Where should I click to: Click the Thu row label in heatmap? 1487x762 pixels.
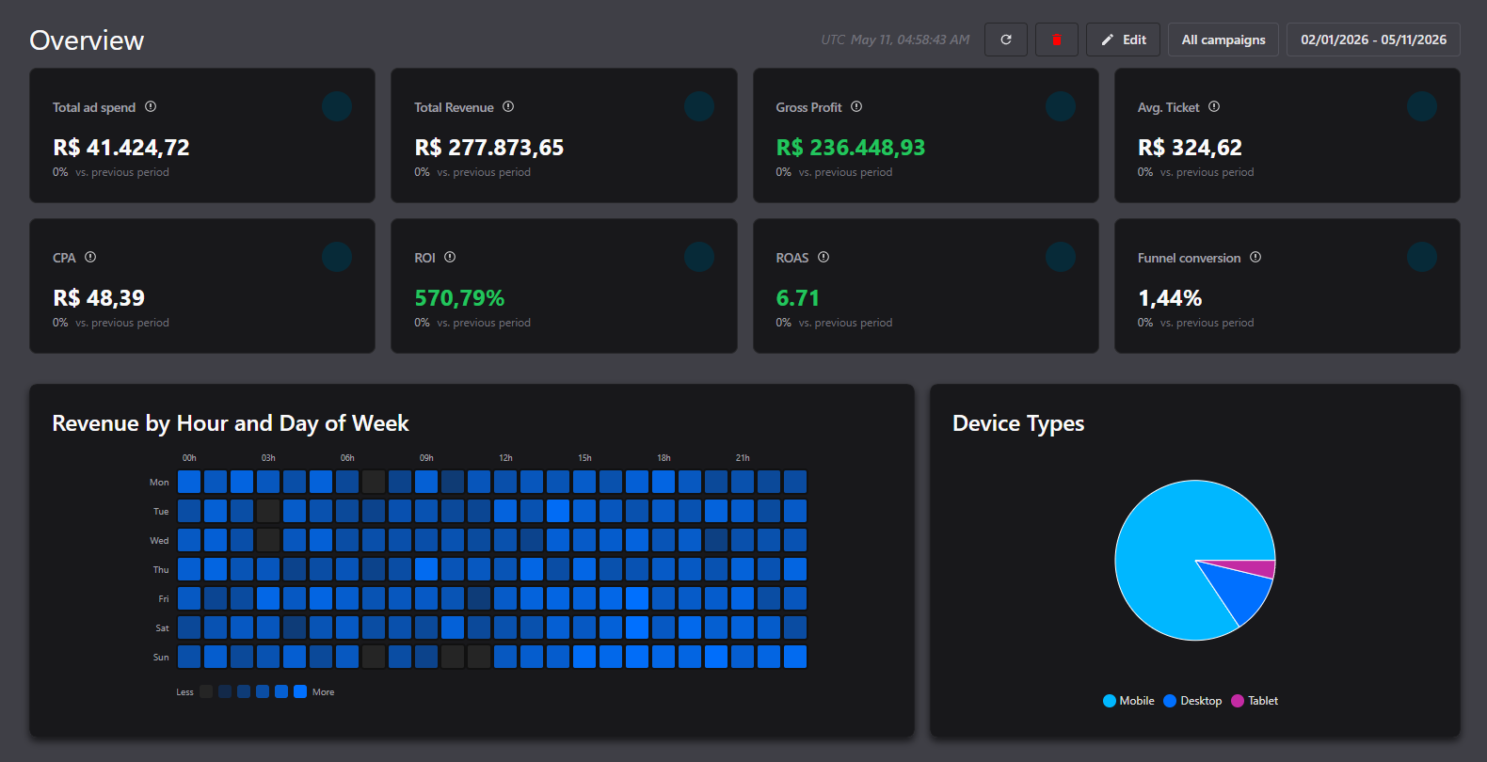point(161,570)
